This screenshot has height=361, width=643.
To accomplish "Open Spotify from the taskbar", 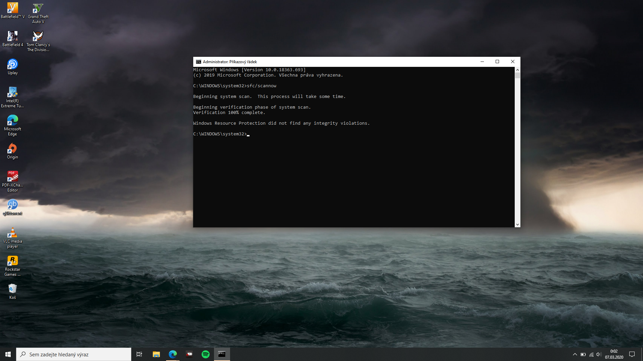I will [x=205, y=354].
